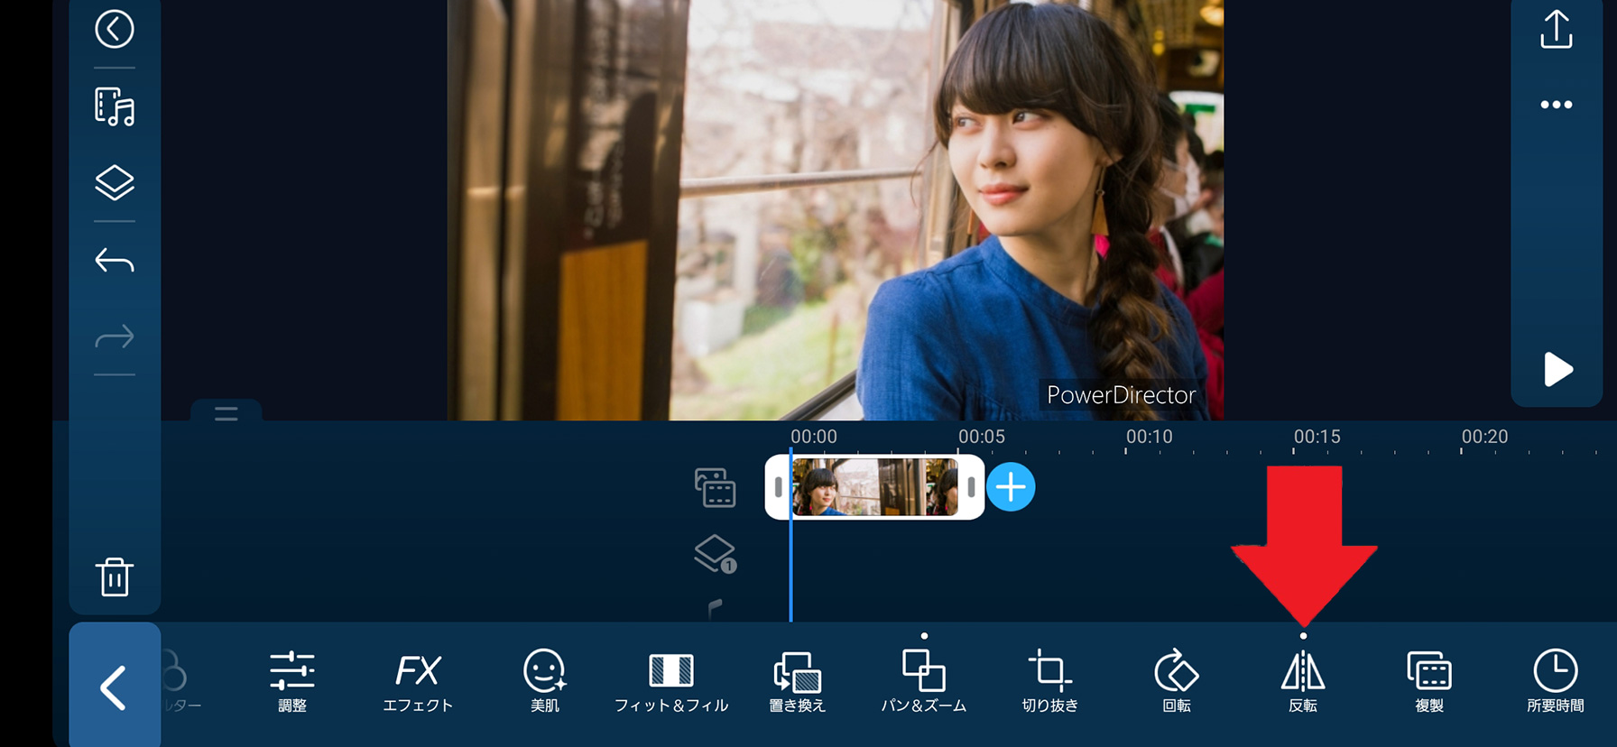Select the 美肌 skin smoothing tool
This screenshot has height=747, width=1617.
pyautogui.click(x=545, y=682)
